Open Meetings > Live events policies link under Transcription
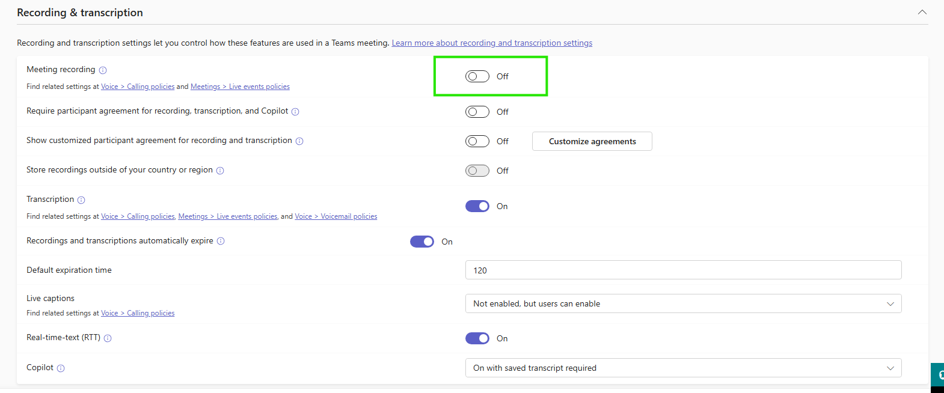 (x=228, y=216)
